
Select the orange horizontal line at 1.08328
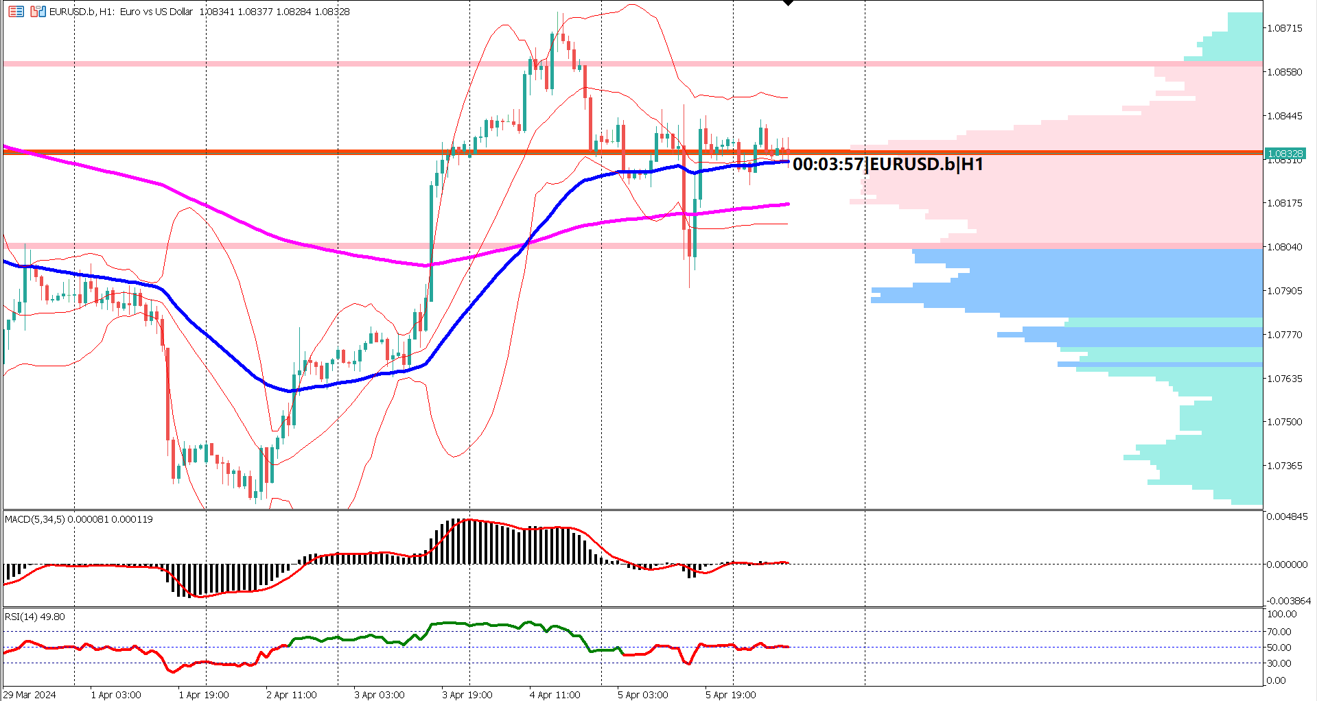click(275, 151)
